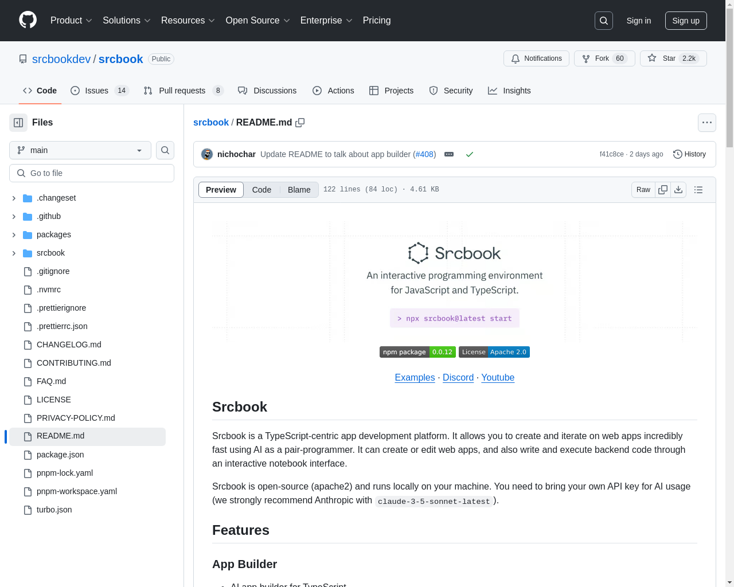Star the srcbook repository
This screenshot has width=734, height=587.
[673, 58]
